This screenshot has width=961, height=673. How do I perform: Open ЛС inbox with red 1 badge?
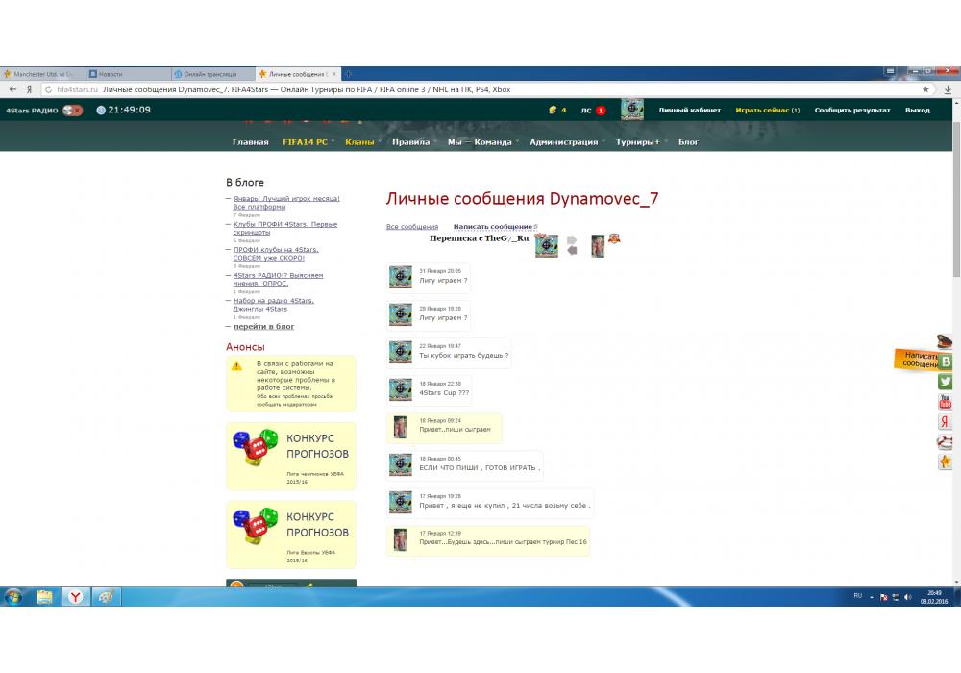(x=593, y=111)
